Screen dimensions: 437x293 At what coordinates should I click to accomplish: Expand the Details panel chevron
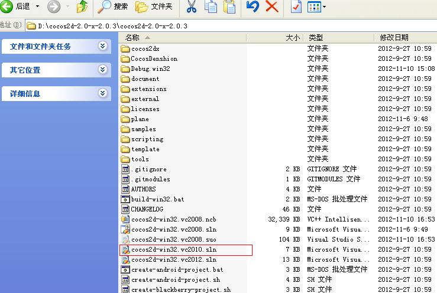102,93
